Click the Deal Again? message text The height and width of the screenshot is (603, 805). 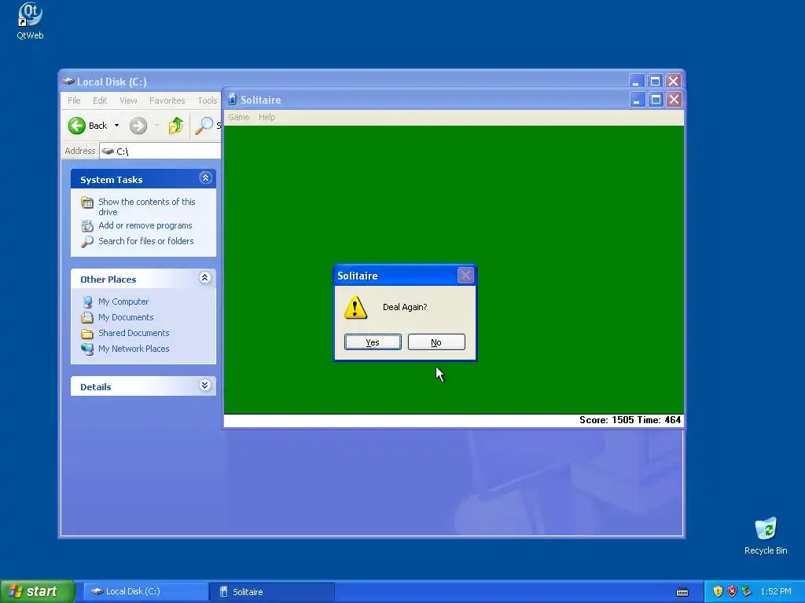(x=405, y=307)
